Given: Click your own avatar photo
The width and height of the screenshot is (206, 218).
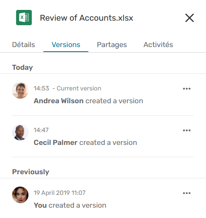Looking at the screenshot, I should [20, 195].
